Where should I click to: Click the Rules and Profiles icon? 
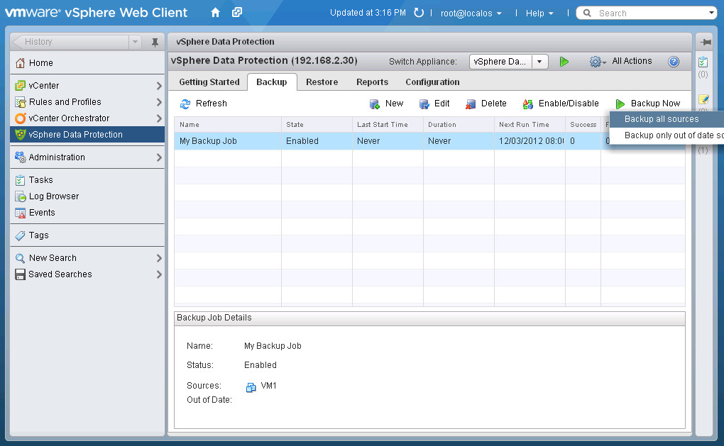20,102
